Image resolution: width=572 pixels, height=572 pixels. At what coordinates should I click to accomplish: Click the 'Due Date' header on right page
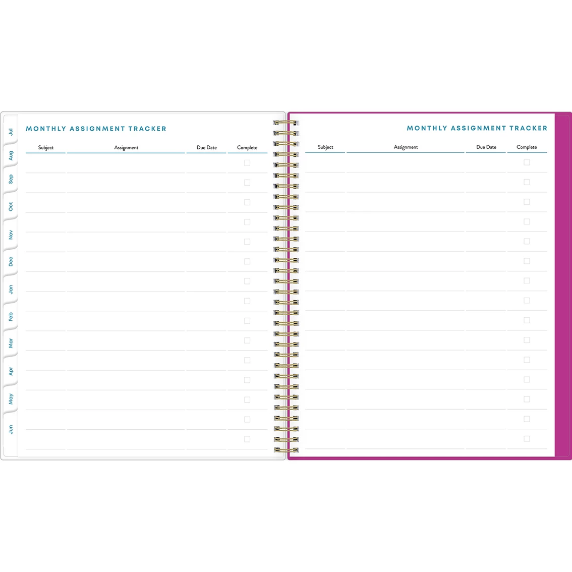click(x=486, y=147)
